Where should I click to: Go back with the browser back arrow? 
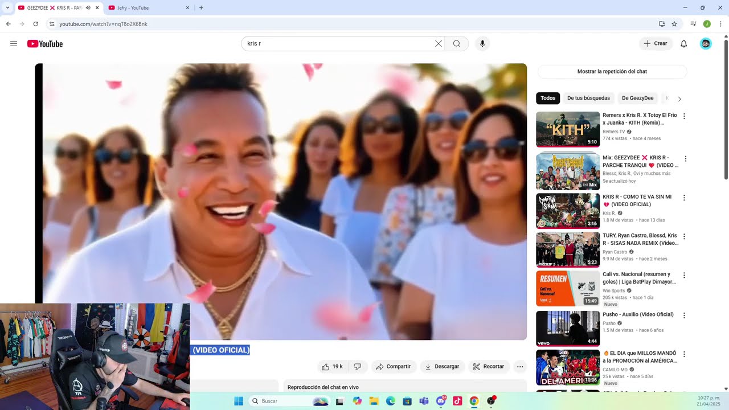click(x=8, y=24)
